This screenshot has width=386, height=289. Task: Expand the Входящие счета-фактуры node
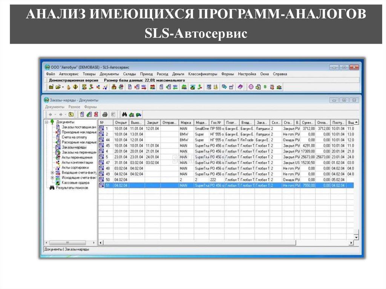(x=52, y=173)
